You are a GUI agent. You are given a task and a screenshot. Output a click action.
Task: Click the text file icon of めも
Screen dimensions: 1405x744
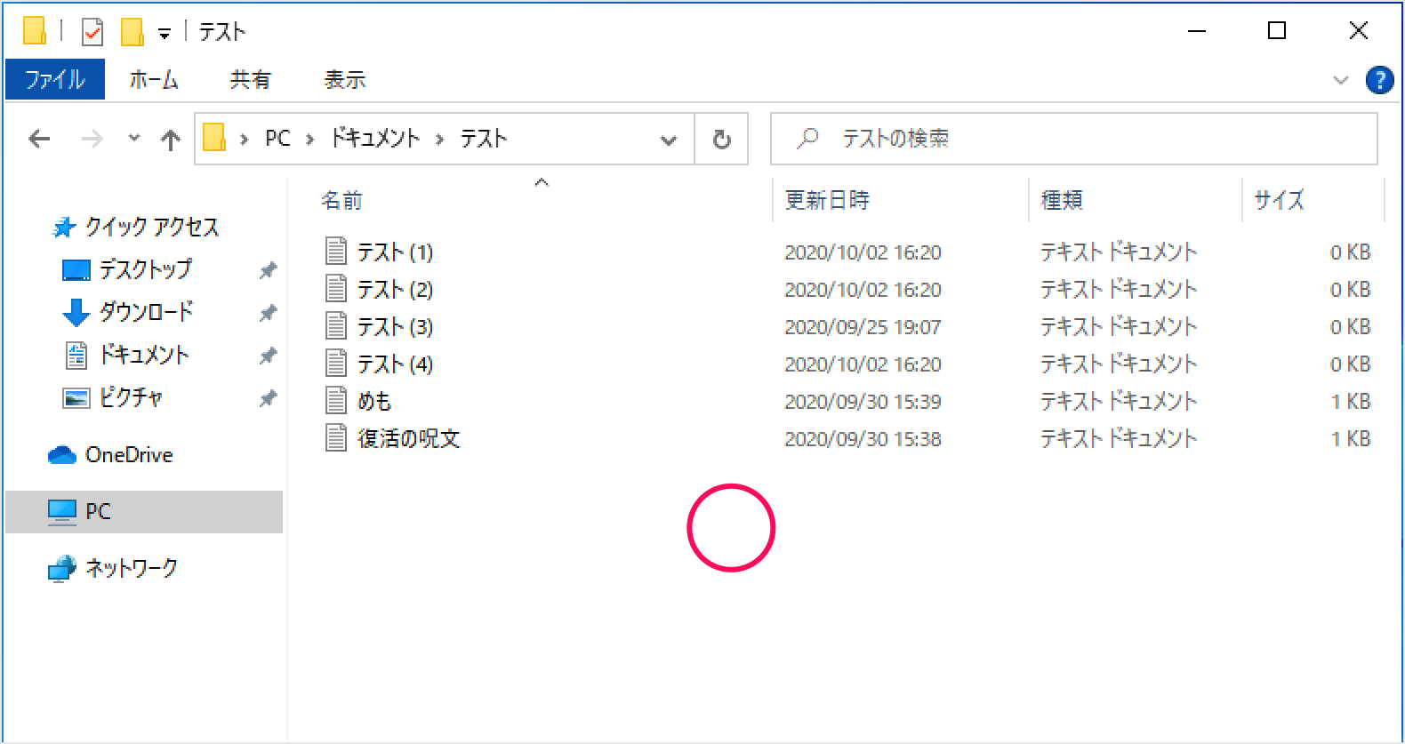(x=336, y=401)
